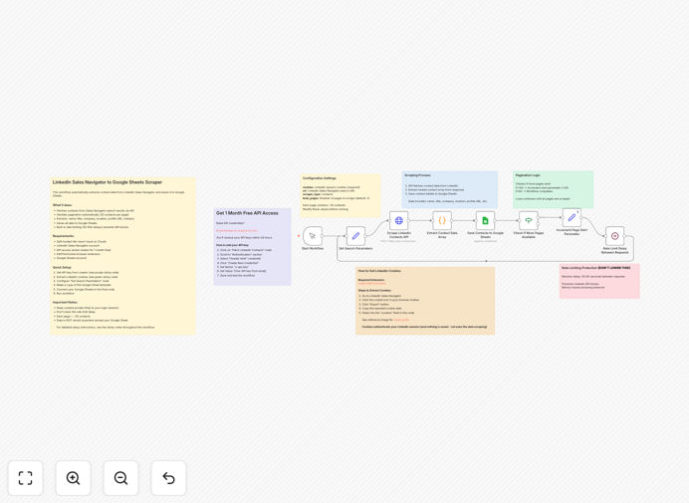Click the 'Requirements' heading in the main note

click(64, 236)
